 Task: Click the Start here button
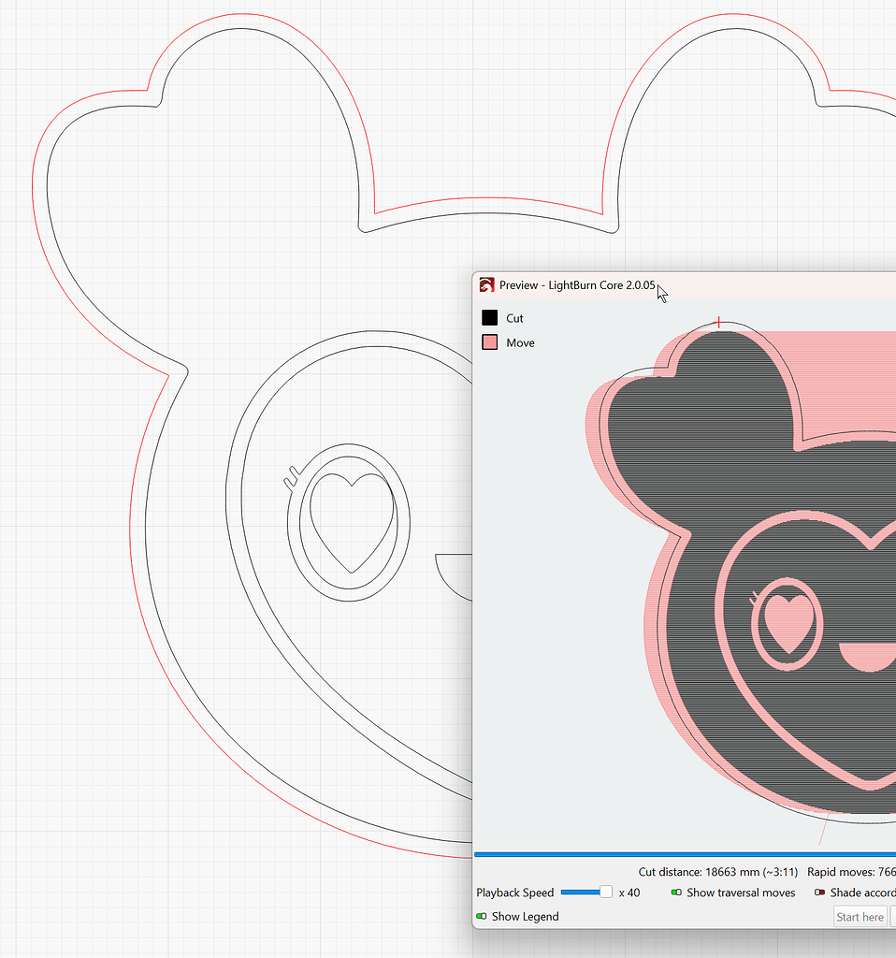click(x=860, y=917)
